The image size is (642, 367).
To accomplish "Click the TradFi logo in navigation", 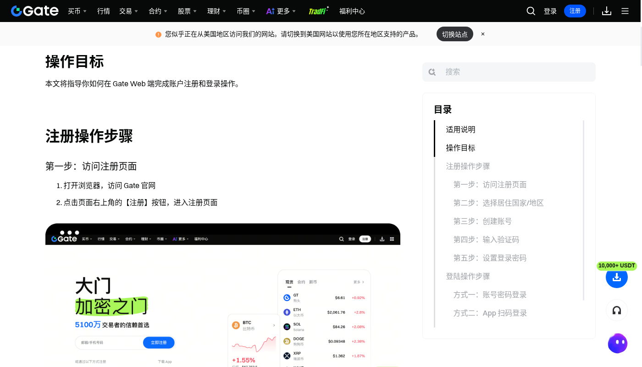I will [319, 11].
